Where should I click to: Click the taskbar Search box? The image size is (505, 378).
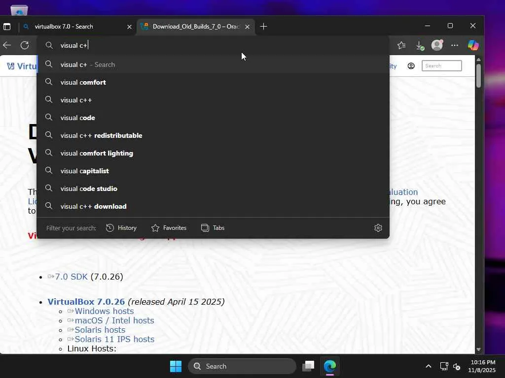tap(242, 366)
